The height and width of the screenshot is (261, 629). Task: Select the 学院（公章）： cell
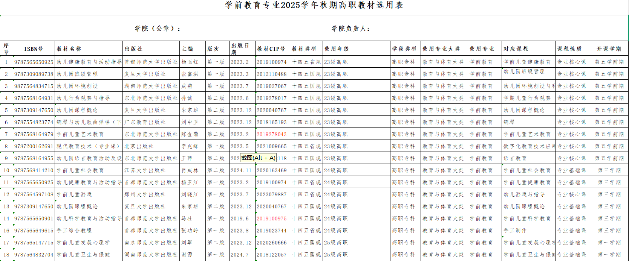click(158, 29)
